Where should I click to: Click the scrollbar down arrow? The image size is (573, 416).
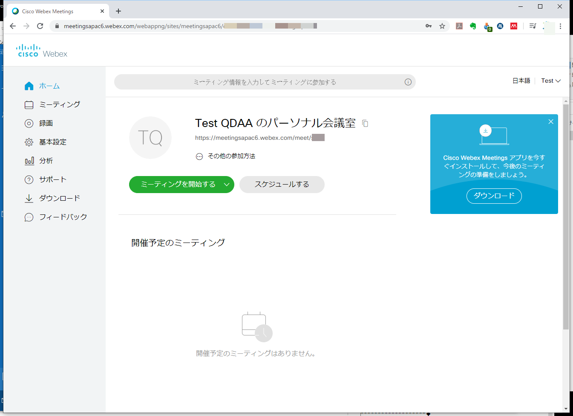coord(566,409)
